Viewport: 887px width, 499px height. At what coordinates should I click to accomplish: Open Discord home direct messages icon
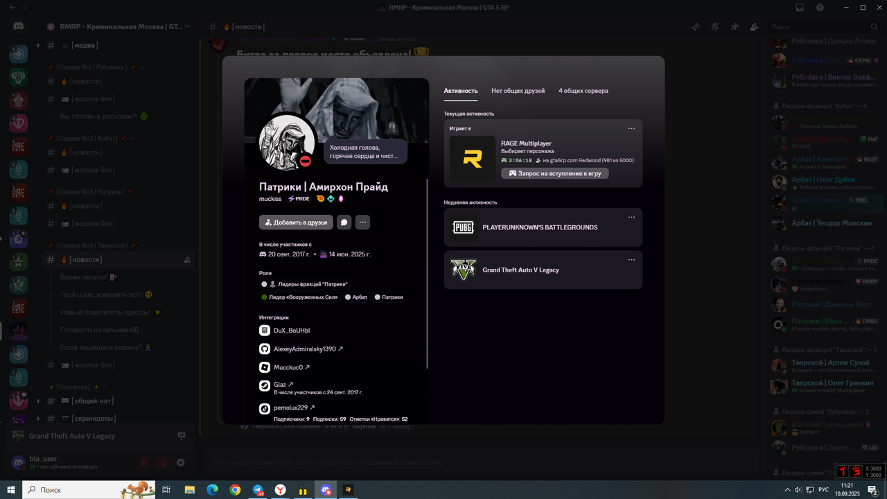click(x=19, y=26)
